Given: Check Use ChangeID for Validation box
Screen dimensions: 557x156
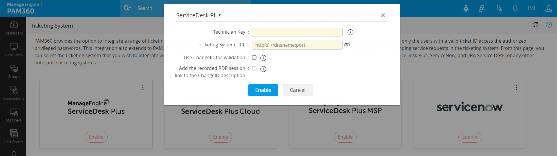Looking at the screenshot, I should (254, 58).
